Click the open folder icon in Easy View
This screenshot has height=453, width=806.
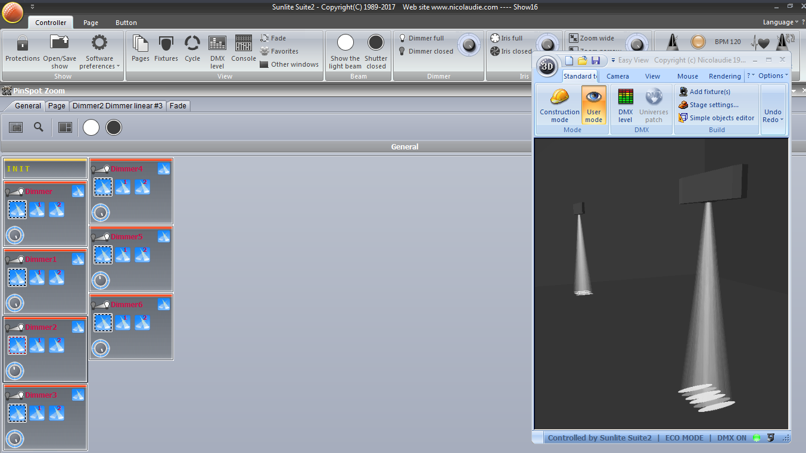coord(582,60)
